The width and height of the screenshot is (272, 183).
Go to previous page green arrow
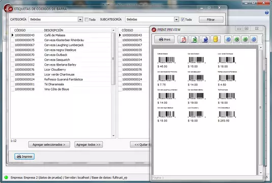(237, 40)
